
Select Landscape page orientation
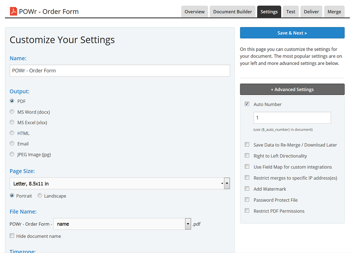40,196
